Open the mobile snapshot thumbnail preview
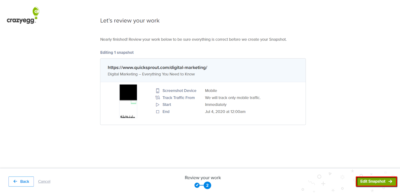Screen dimensions: 400x194 pyautogui.click(x=128, y=101)
